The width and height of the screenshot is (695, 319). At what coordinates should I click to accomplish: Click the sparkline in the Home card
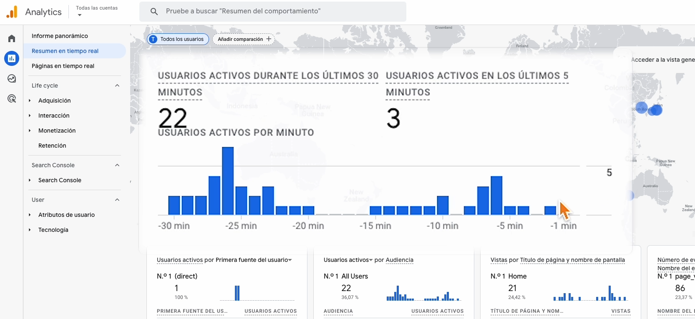[591, 293]
